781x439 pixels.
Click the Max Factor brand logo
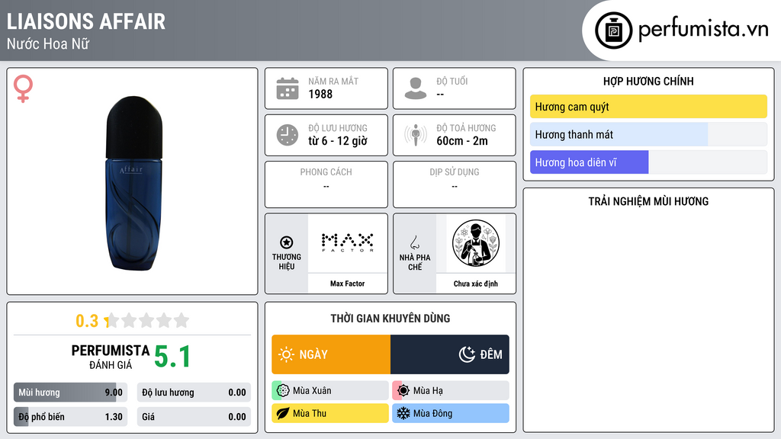pos(347,243)
